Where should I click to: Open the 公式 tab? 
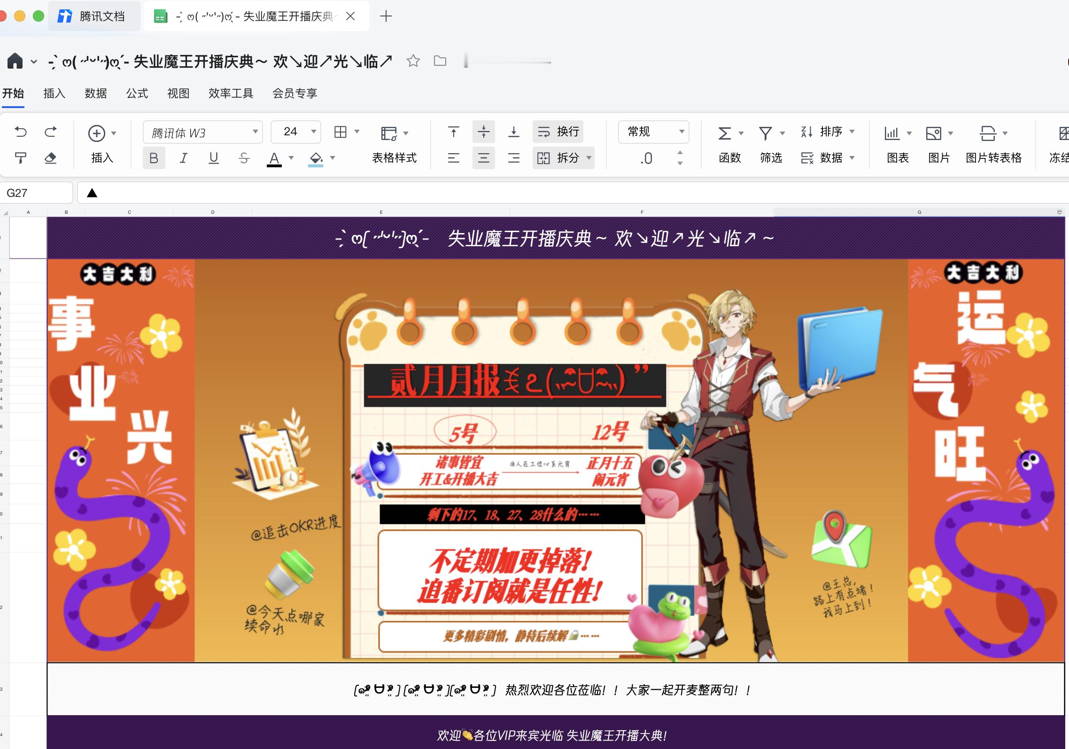[137, 93]
